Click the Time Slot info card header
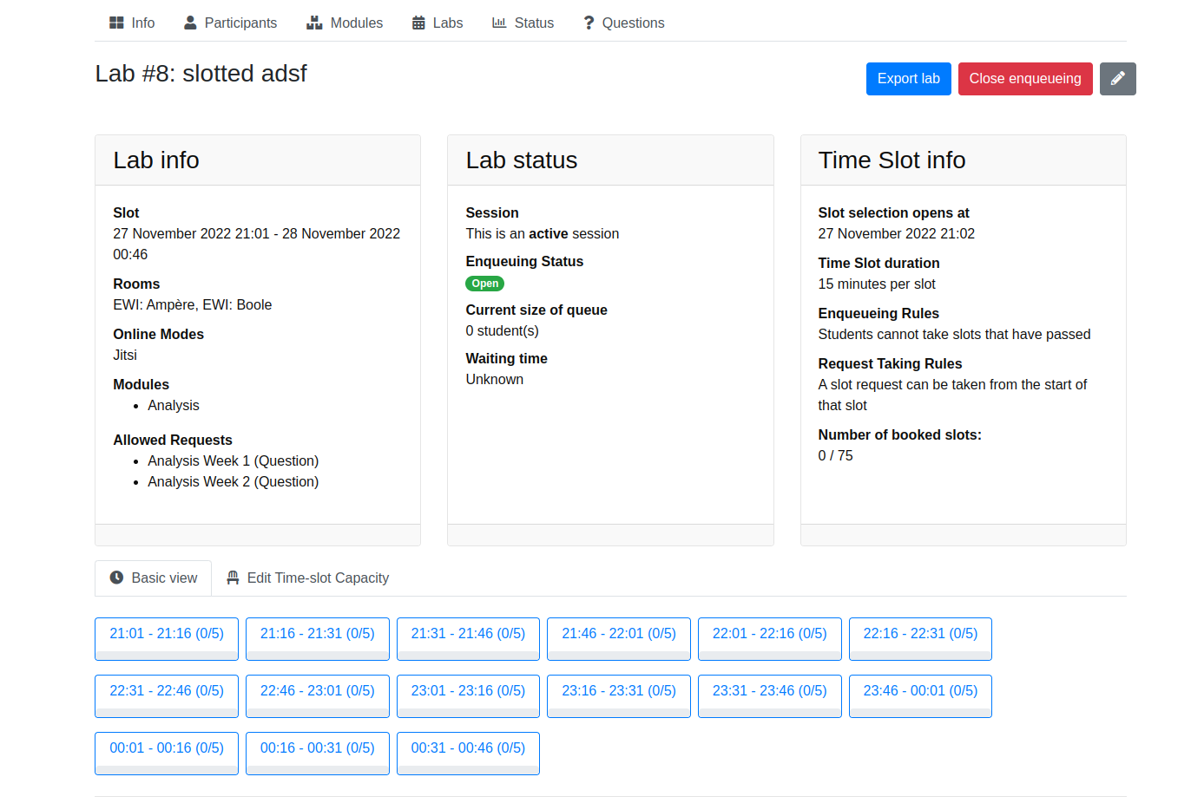This screenshot has height=803, width=1191. pos(964,160)
